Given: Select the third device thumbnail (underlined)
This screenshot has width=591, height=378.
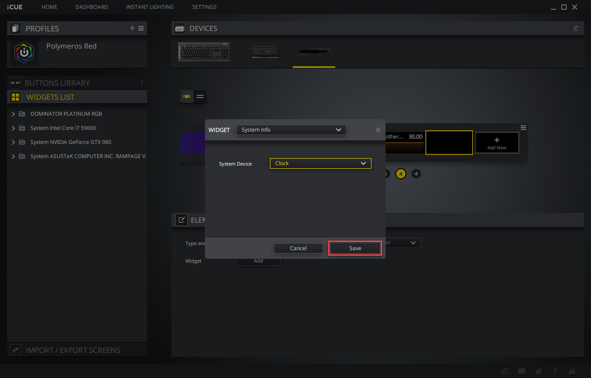Looking at the screenshot, I should [x=314, y=52].
